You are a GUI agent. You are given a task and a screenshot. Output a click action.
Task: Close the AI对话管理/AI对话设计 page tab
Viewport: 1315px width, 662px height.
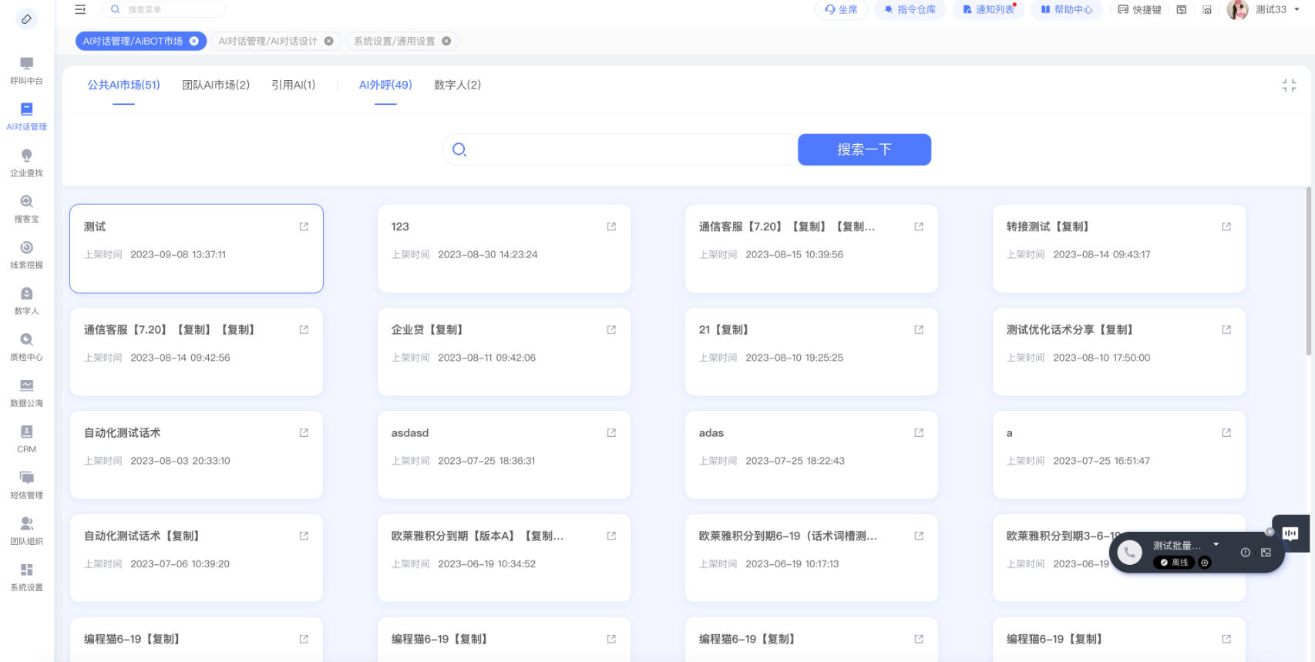coord(329,42)
